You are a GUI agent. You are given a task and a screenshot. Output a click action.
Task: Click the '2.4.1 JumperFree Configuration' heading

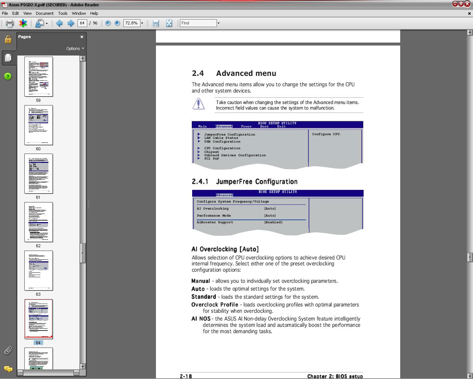245,182
